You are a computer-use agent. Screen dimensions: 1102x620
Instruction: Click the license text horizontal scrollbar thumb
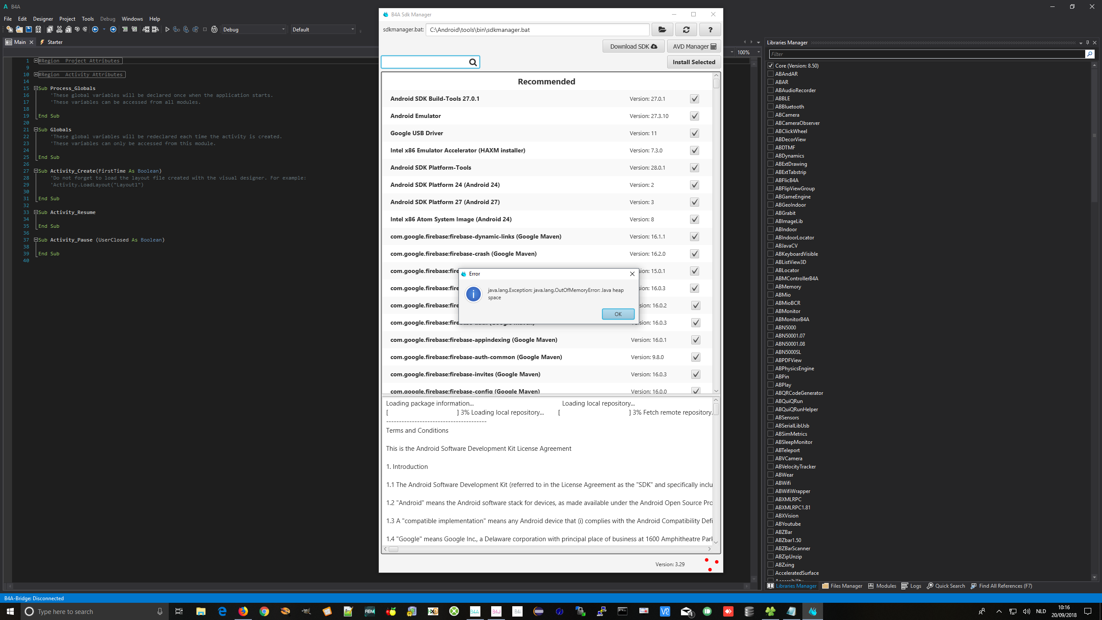(393, 549)
